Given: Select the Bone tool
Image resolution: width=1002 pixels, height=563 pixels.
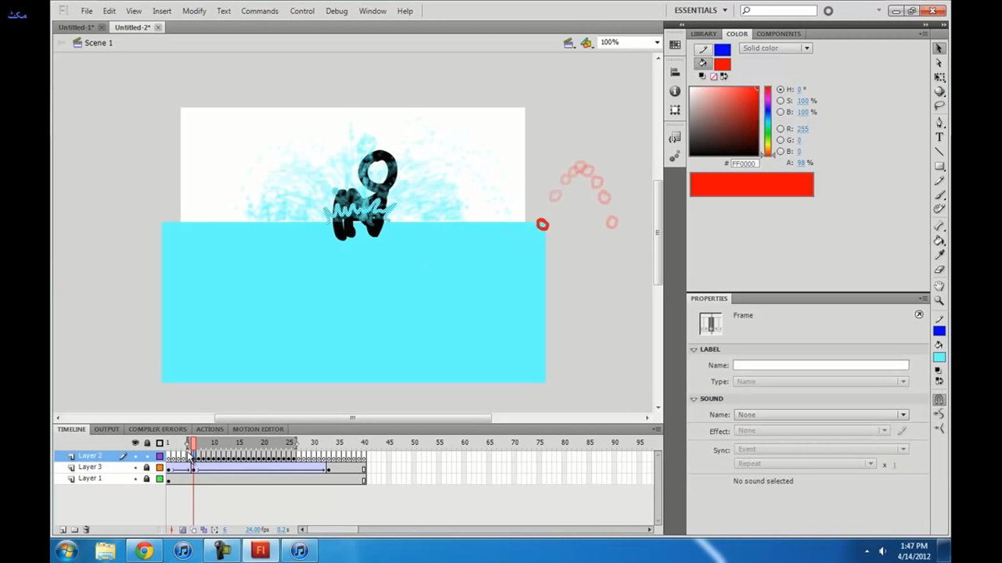Looking at the screenshot, I should [939, 226].
